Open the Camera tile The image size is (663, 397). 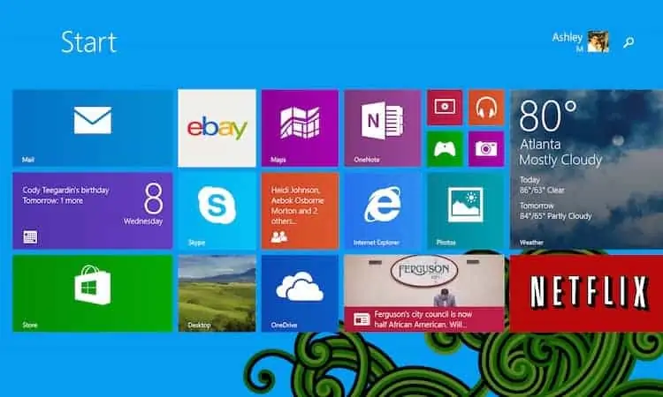tap(486, 149)
